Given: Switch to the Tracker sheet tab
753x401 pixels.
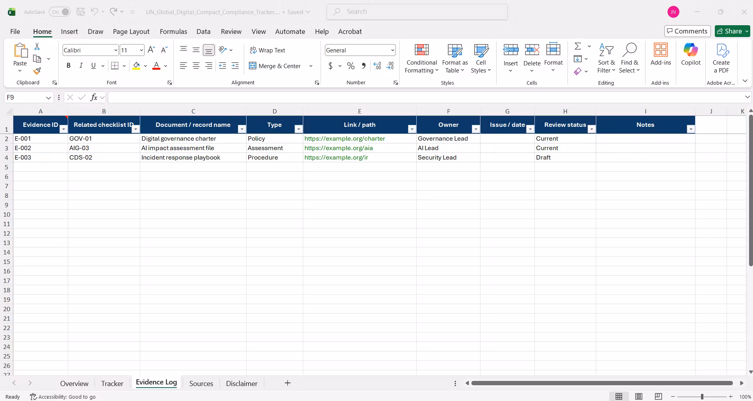Looking at the screenshot, I should 112,383.
